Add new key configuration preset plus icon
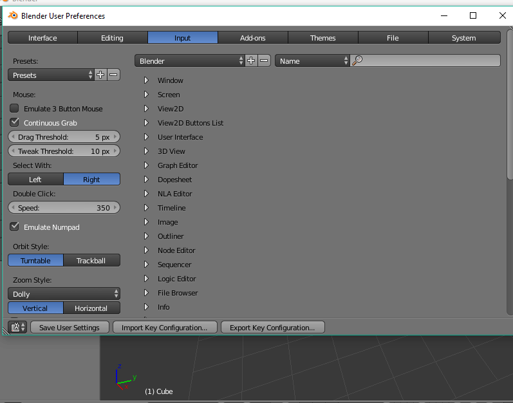Screen dimensions: 513x403 point(251,61)
